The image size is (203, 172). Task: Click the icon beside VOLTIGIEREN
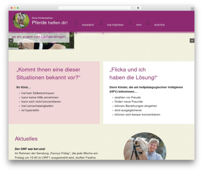pos(101,23)
